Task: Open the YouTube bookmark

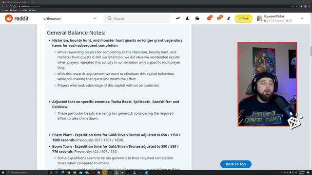Action: pos(23,10)
